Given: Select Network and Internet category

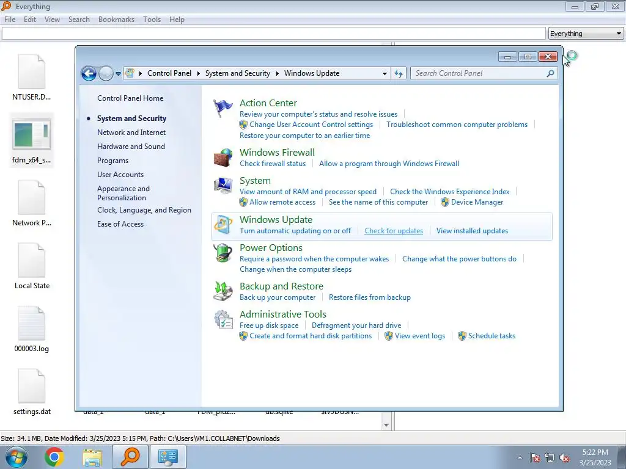Looking at the screenshot, I should click(131, 133).
